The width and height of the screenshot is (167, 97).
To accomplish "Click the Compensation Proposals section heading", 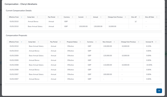I will (16, 35).
